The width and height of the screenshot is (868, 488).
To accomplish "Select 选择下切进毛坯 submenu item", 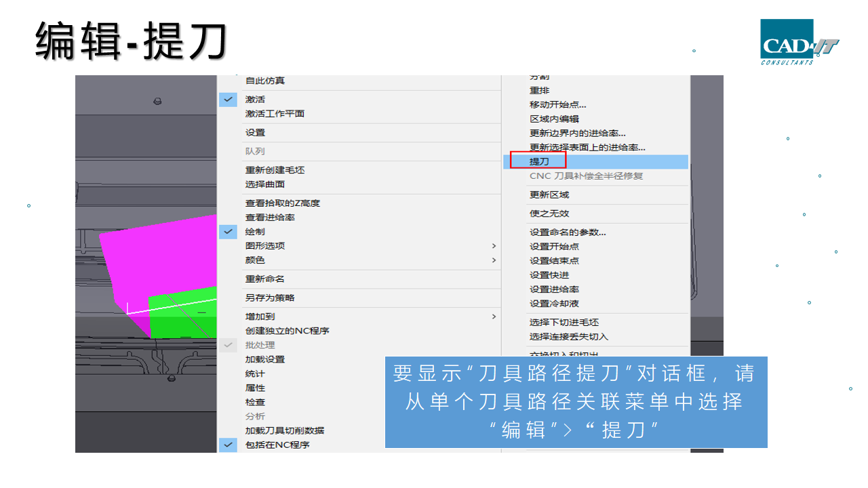I will click(564, 323).
